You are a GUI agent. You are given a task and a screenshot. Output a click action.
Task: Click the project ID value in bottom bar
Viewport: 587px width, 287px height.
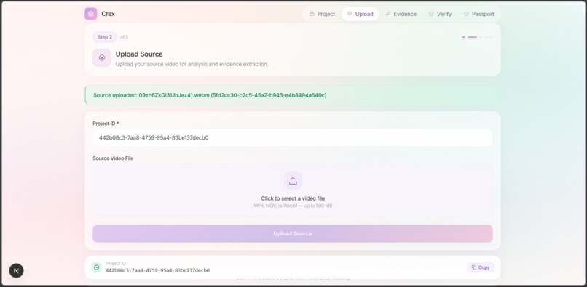pos(157,270)
